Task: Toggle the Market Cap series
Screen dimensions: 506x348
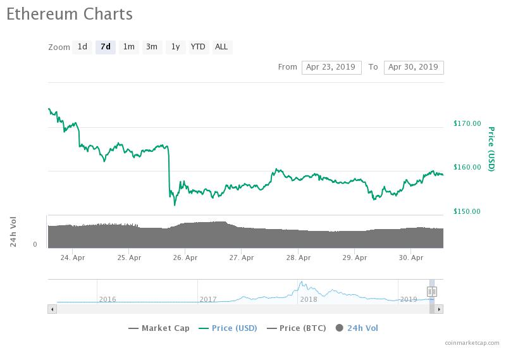Action: point(159,328)
